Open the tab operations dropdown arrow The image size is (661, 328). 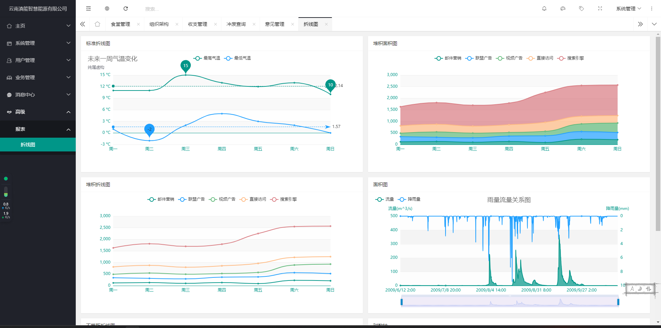pos(654,24)
